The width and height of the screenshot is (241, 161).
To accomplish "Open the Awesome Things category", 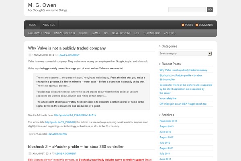I will tap(39, 33).
